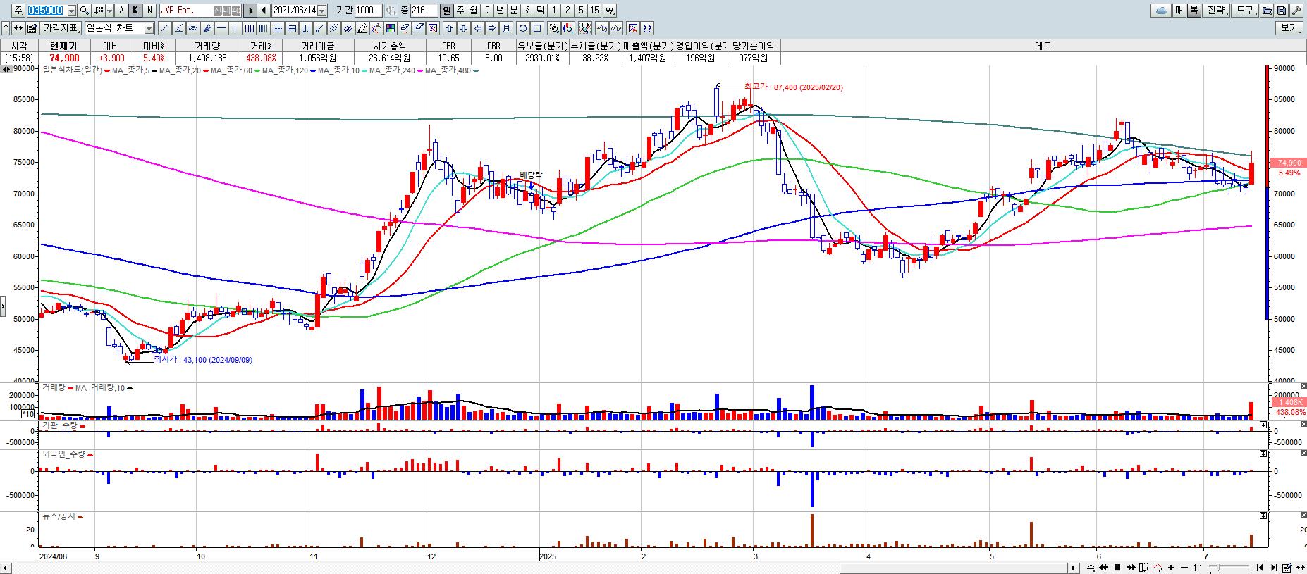Viewport: 1307px width, 574px height.
Task: Select the right arrow marker tool
Action: pyautogui.click(x=492, y=28)
